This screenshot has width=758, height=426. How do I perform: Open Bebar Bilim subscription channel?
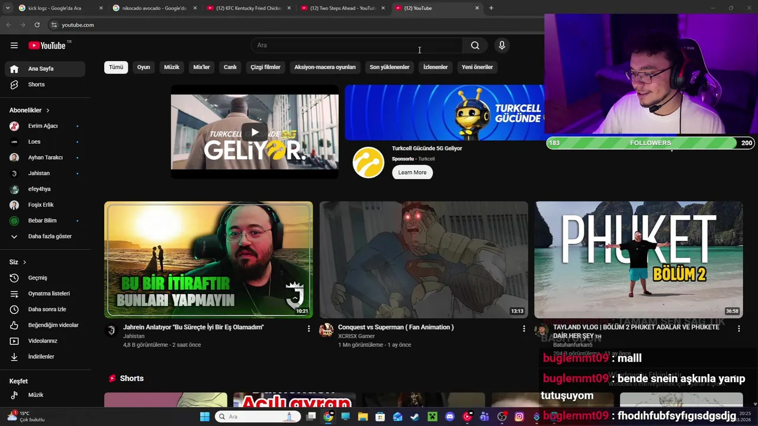coord(45,221)
